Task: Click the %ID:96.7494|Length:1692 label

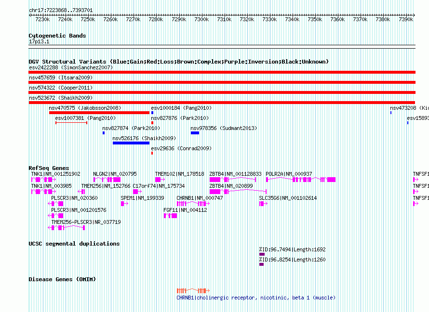Action: click(x=292, y=249)
